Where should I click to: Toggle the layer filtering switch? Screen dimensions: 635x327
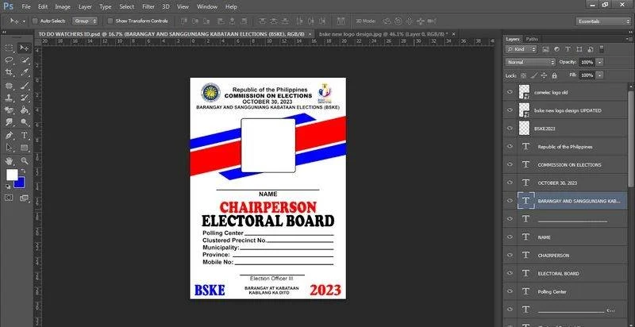click(x=602, y=49)
